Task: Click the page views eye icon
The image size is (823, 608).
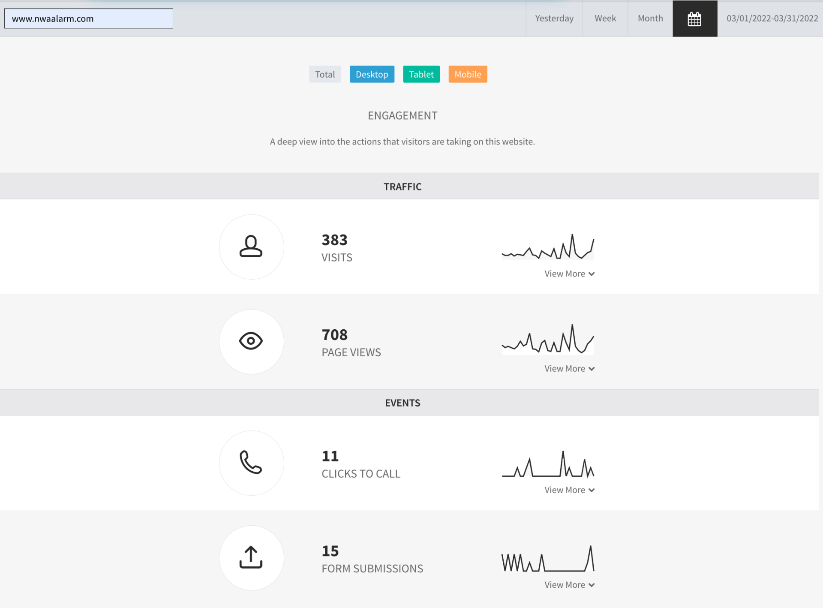Action: [251, 341]
